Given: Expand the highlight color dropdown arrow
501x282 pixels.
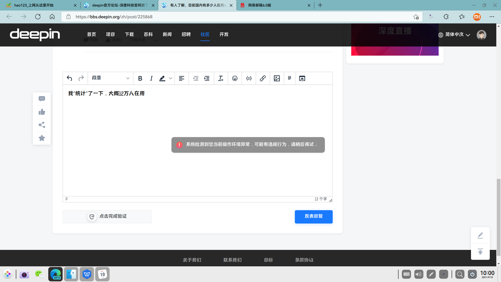Looking at the screenshot, I should pyautogui.click(x=171, y=78).
